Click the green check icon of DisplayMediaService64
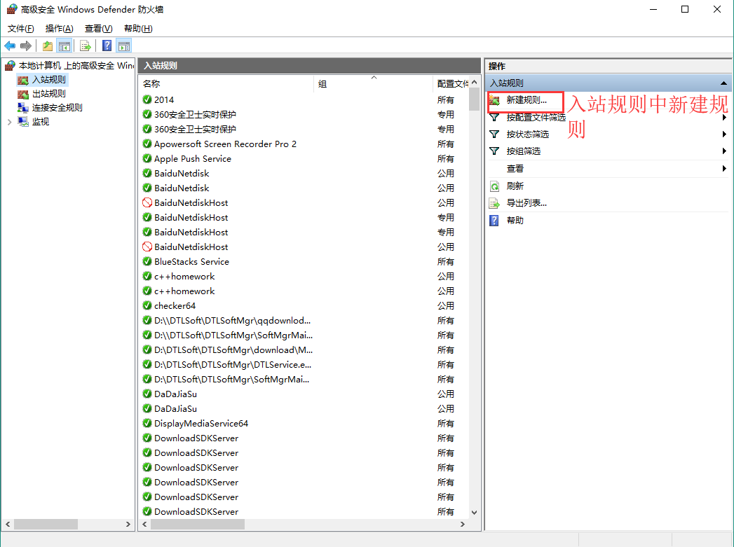The width and height of the screenshot is (734, 547). coord(147,423)
